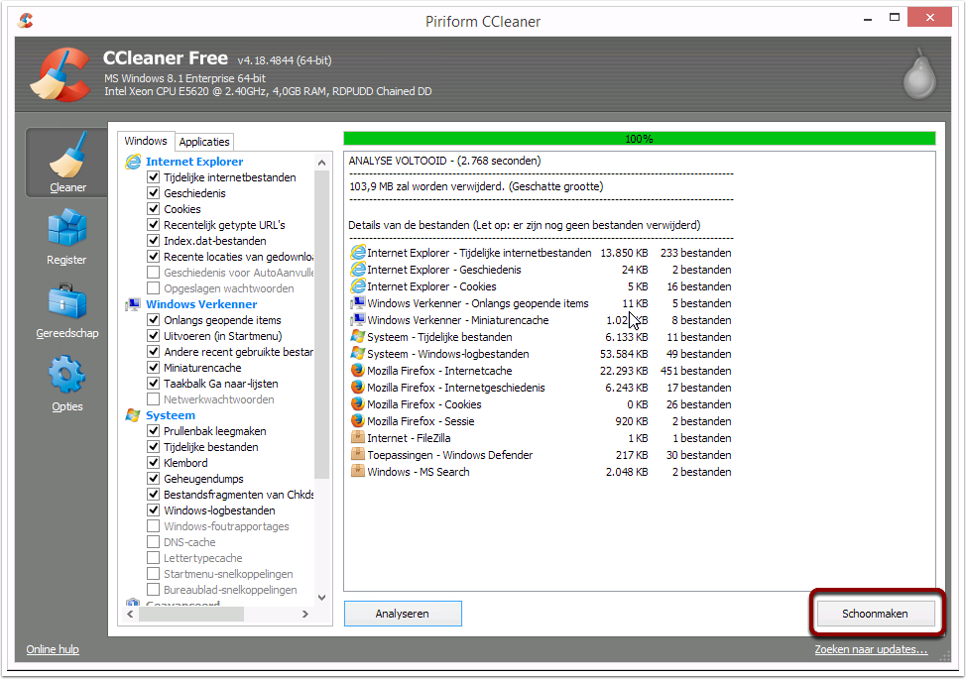Image resolution: width=966 pixels, height=679 pixels.
Task: Uncheck the Internet Explorer Geschiedenis checkbox
Action: [x=154, y=193]
